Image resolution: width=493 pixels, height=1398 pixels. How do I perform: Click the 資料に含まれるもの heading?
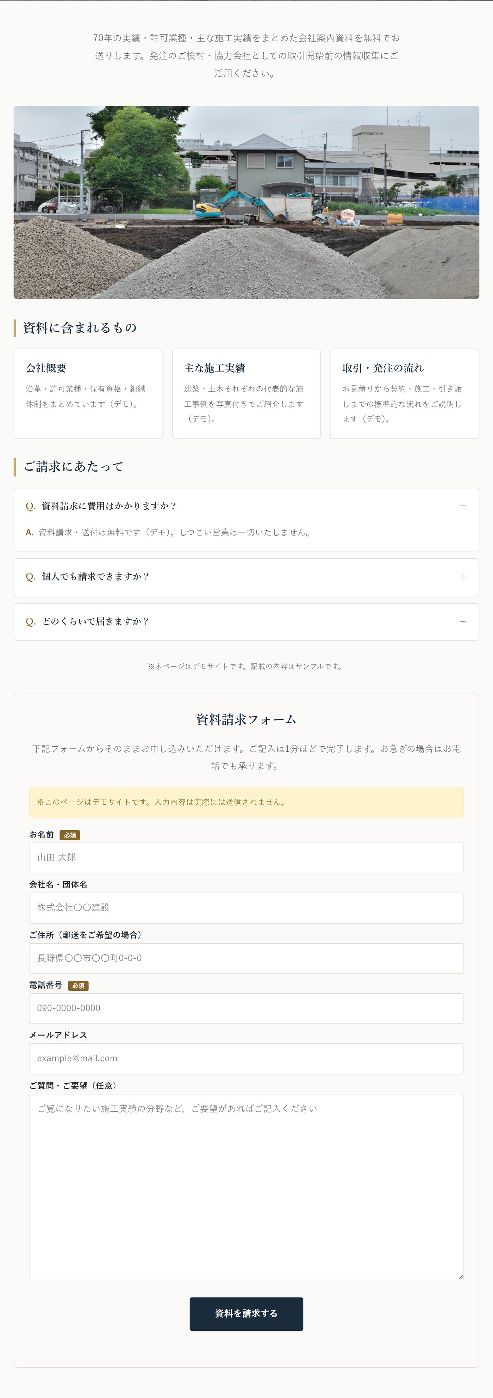[80, 328]
